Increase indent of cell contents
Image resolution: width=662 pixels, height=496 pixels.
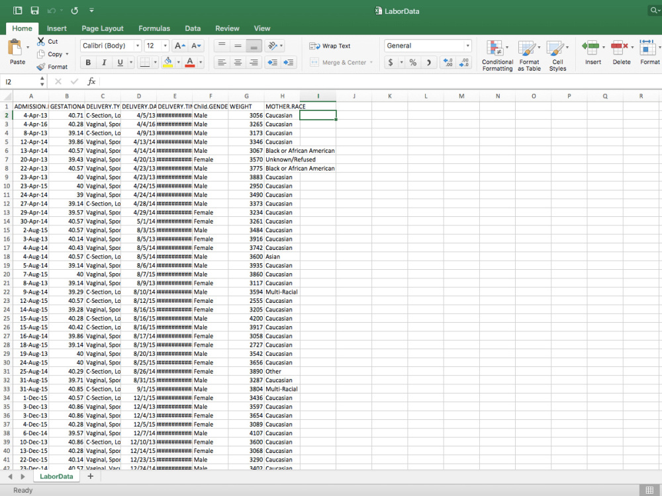coord(289,62)
